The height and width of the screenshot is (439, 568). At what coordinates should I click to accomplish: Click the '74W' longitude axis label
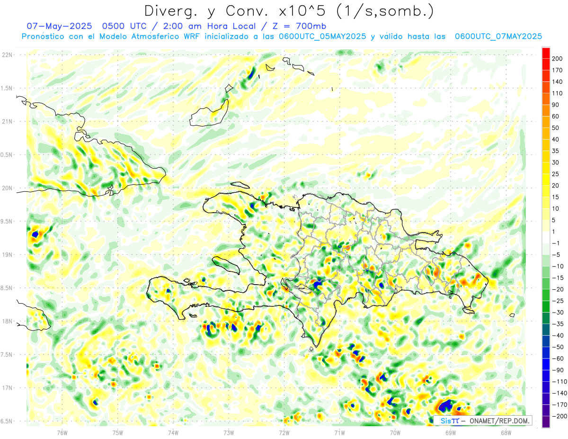(x=173, y=432)
